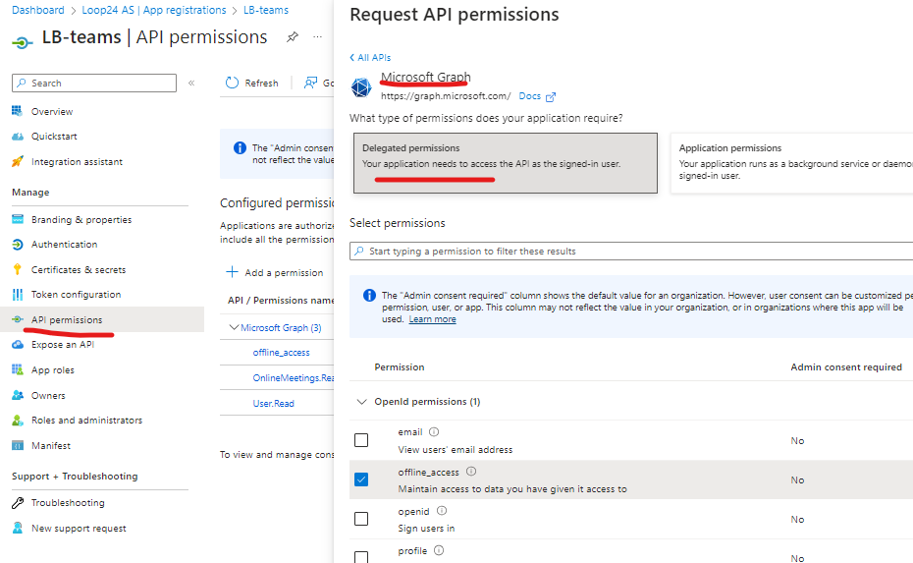This screenshot has height=563, width=913.
Task: Click the "View users' email address" description
Action: coord(456,449)
